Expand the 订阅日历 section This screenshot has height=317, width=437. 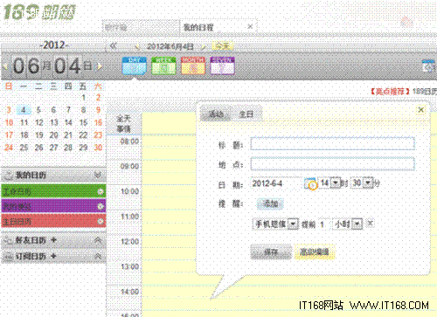coord(98,257)
